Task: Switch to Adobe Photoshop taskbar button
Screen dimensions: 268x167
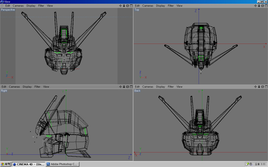Action: [63, 164]
